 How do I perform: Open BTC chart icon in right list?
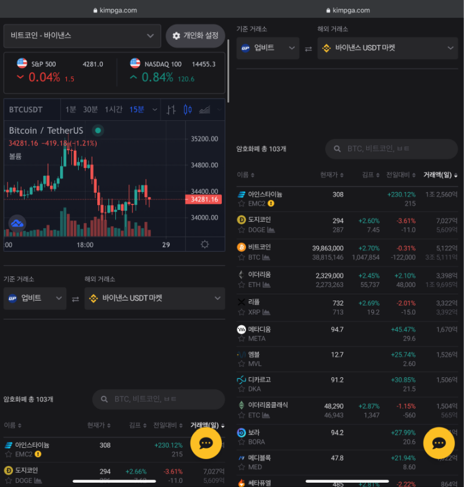[x=266, y=257]
